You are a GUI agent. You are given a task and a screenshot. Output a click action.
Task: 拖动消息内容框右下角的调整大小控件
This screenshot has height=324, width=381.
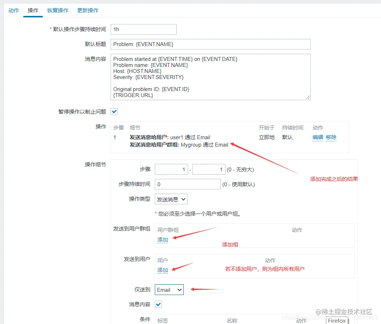tap(309, 98)
